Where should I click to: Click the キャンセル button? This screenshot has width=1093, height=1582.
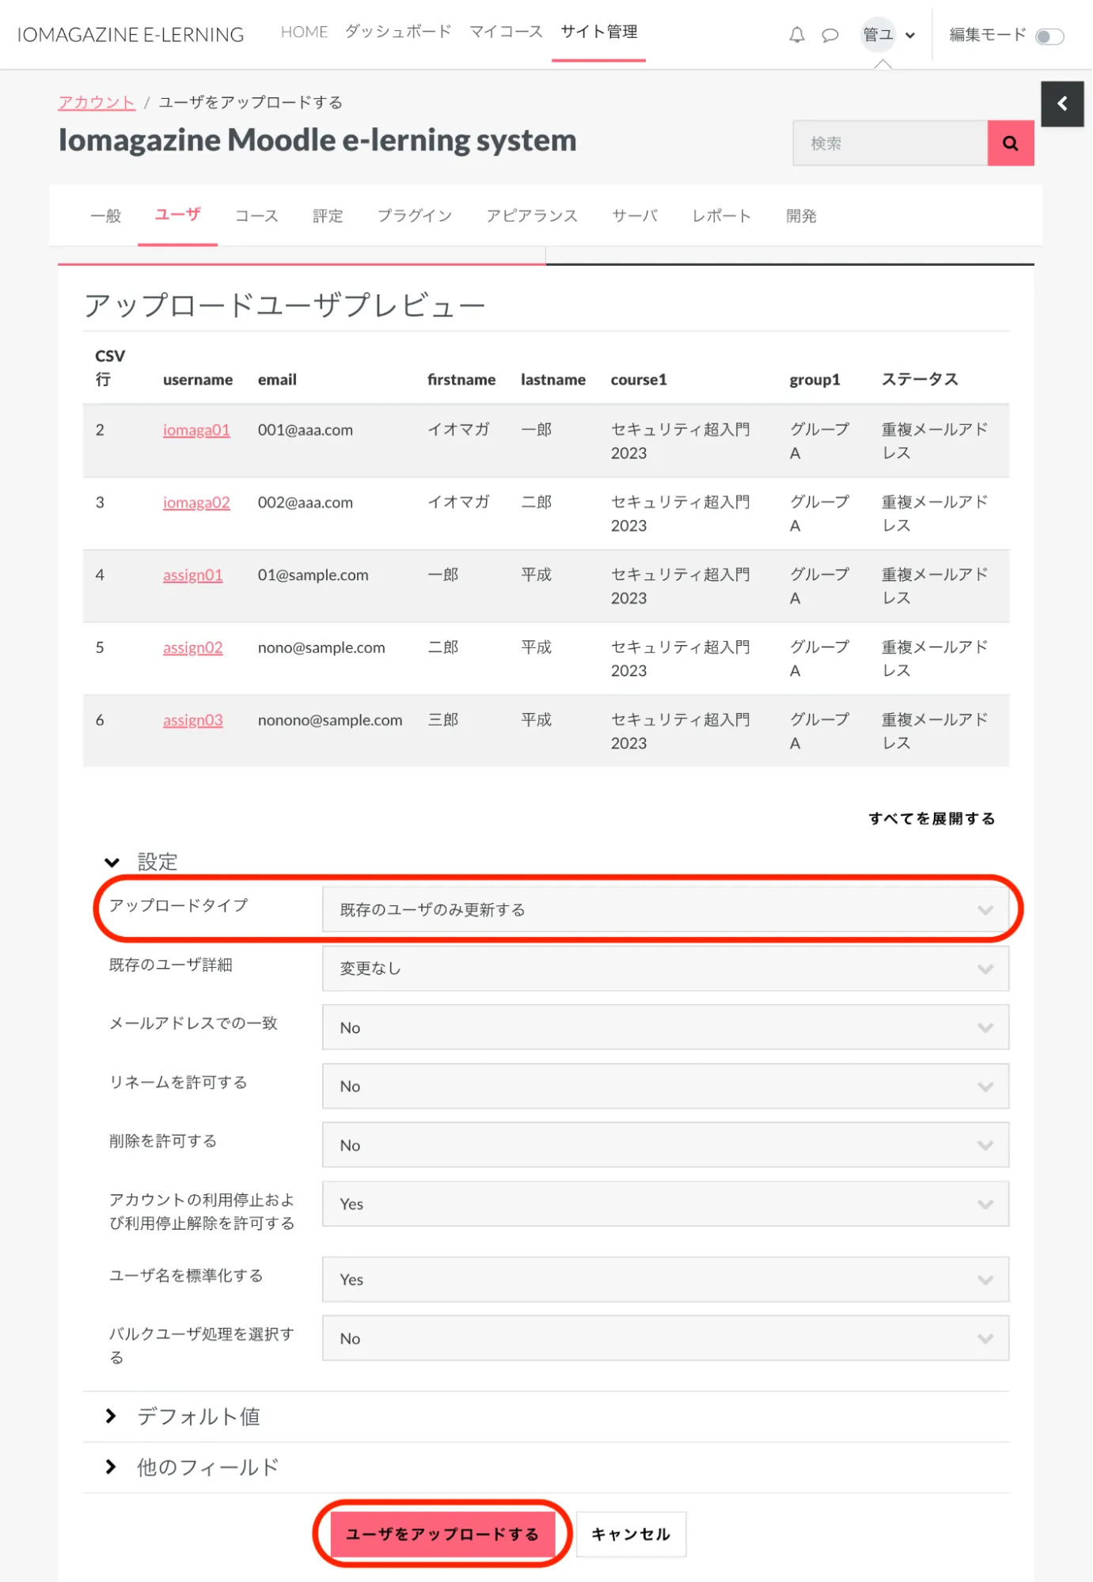(631, 1534)
